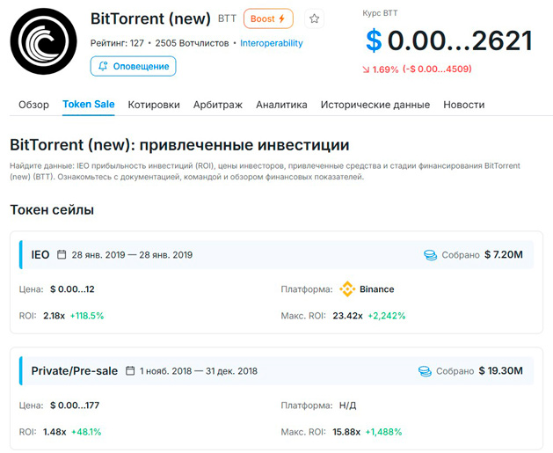Image resolution: width=553 pixels, height=453 pixels.
Task: Click the Binance logo icon
Action: (347, 289)
